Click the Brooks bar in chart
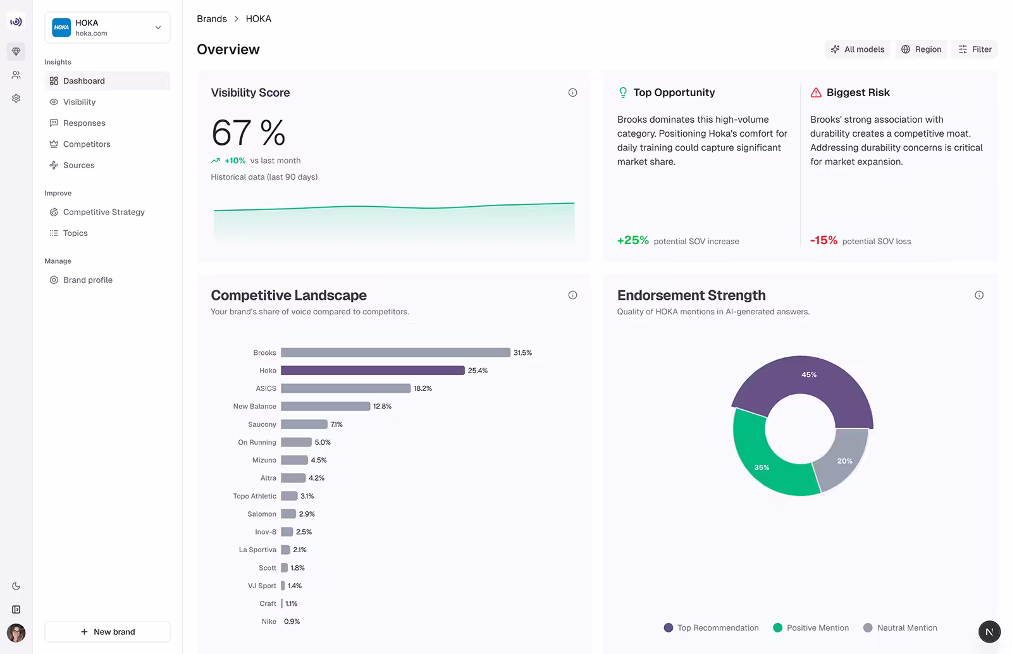Viewport: 1012px width, 654px height. [396, 352]
